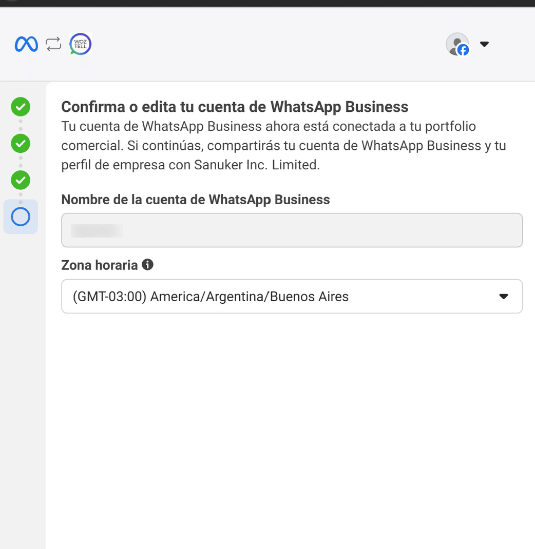Click the description paragraph mentioning Sanuker Inc. Limited
535x549 pixels.
click(284, 146)
